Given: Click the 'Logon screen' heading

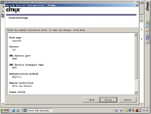Looking at the screenshot, I should 17,92.
